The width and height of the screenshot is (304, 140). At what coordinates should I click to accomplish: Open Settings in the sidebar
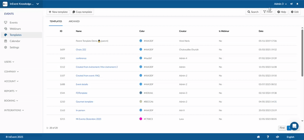(x=14, y=47)
